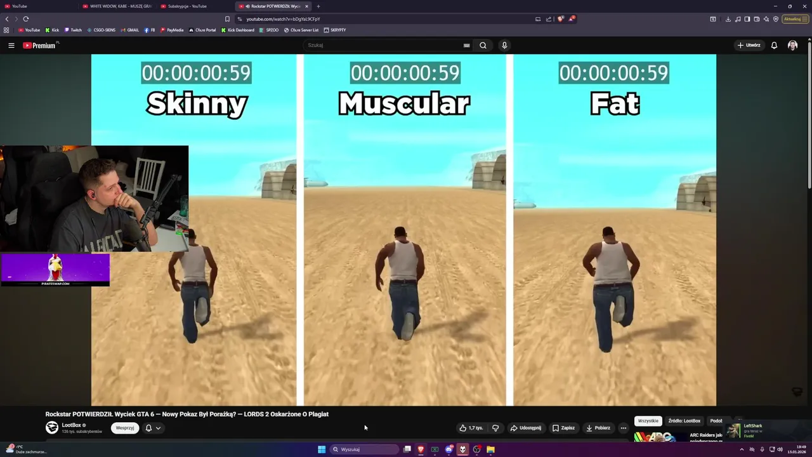Open the SPZOO bookmark

269,30
